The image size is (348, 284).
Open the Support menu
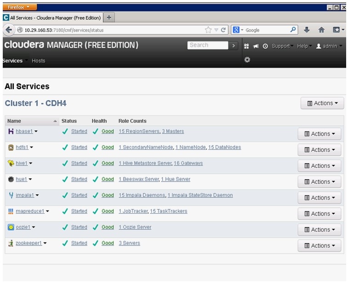(x=282, y=46)
